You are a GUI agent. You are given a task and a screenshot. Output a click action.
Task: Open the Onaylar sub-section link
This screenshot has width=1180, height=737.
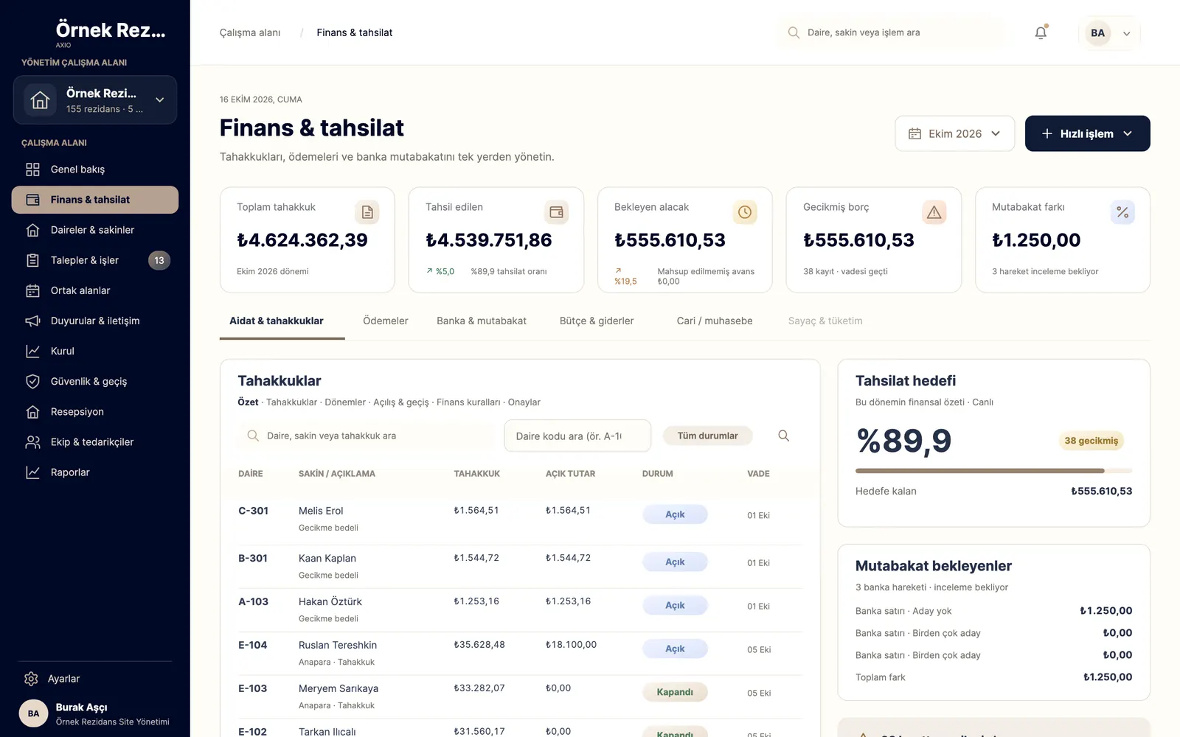pos(524,402)
